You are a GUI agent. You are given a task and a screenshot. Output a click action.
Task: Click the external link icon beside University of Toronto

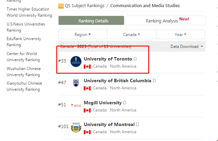coord(135,59)
